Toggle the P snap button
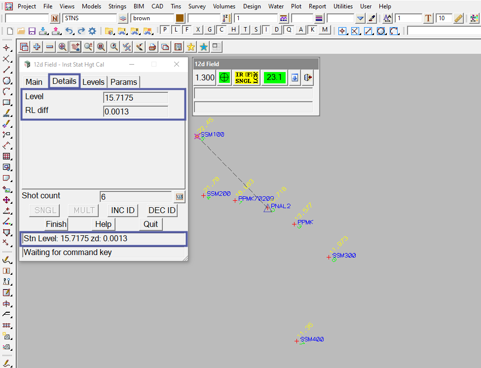 [x=164, y=30]
